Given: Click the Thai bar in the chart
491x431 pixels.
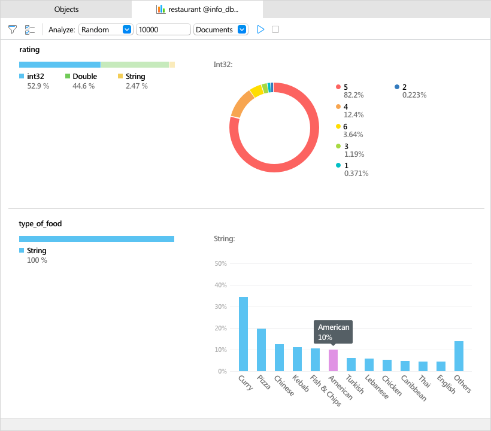Looking at the screenshot, I should tap(423, 366).
